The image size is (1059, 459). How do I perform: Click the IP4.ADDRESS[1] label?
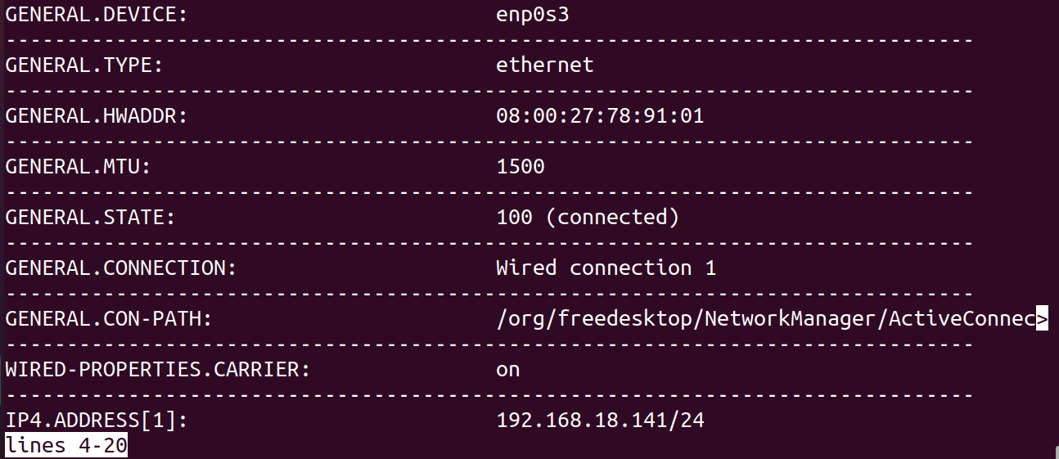(97, 421)
